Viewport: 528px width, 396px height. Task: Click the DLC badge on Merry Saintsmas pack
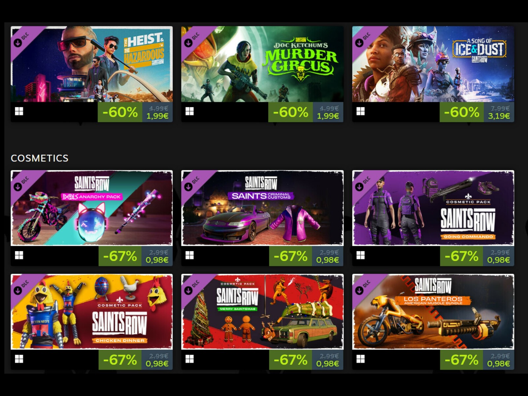[191, 287]
